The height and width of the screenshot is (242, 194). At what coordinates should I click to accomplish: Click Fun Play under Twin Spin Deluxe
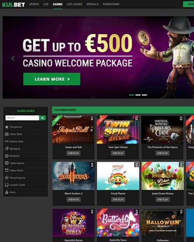[118, 153]
